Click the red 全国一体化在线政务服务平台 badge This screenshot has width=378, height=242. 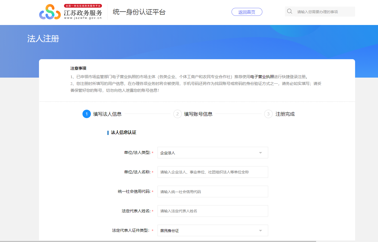click(x=83, y=6)
